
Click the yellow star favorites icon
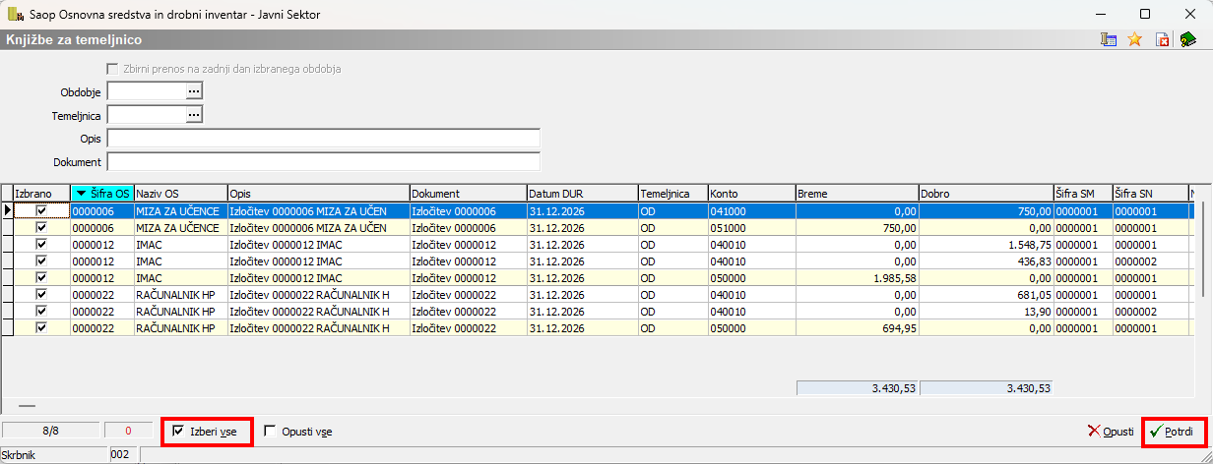[x=1134, y=40]
